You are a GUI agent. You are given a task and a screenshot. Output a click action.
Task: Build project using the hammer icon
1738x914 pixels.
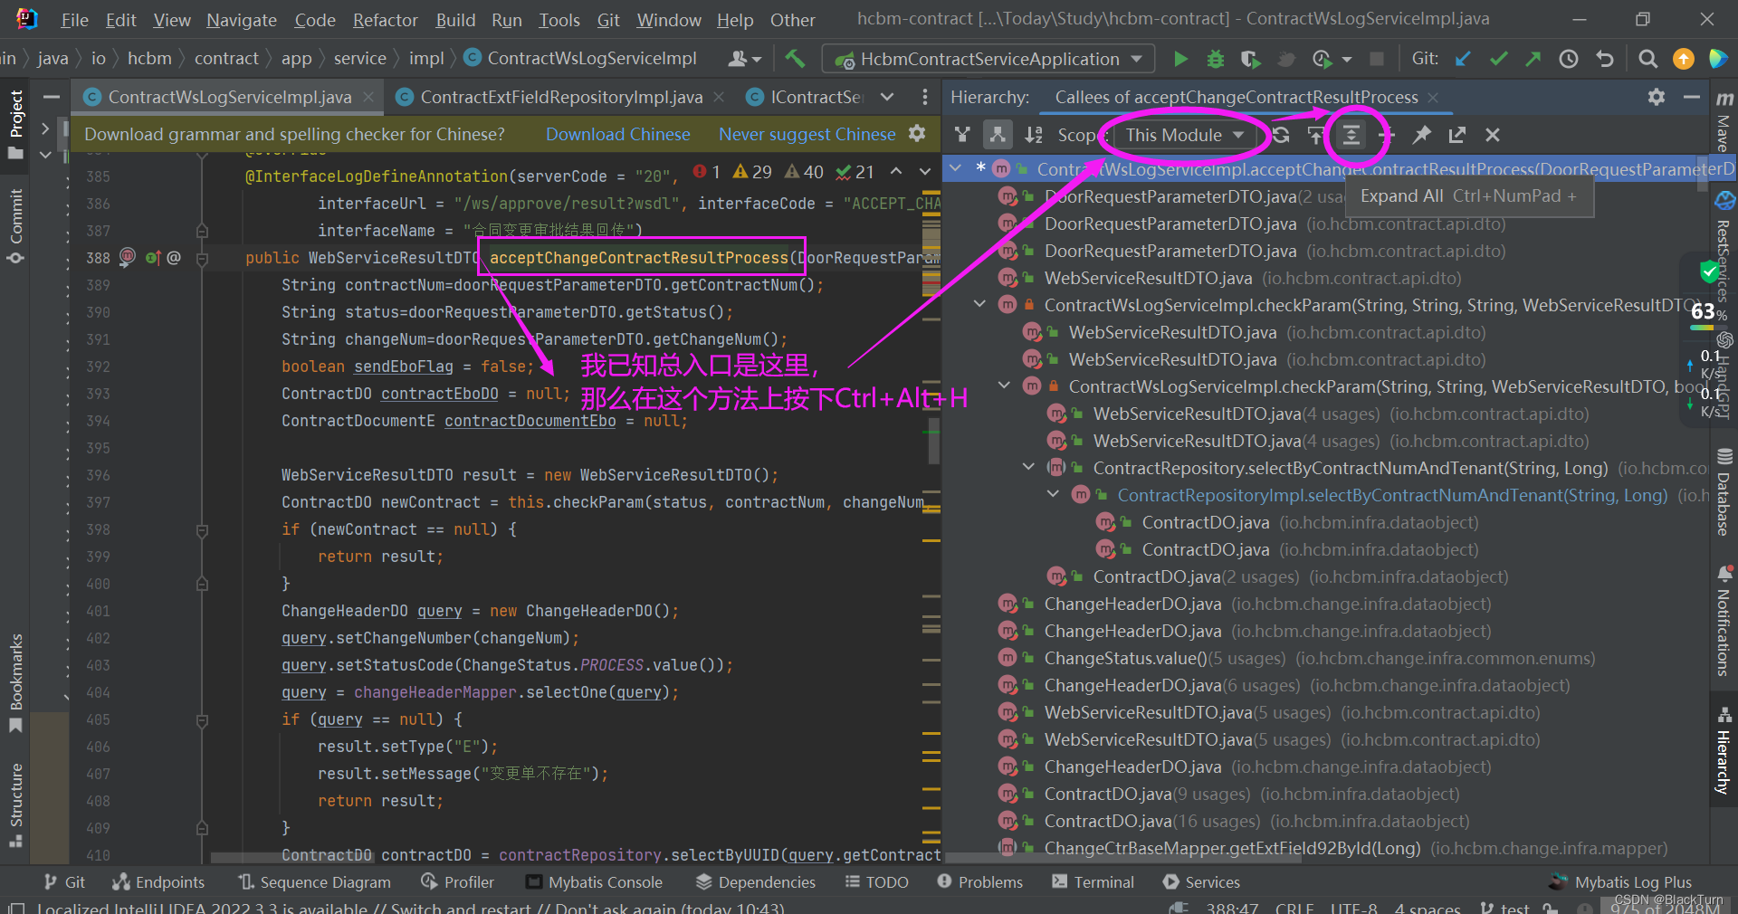point(795,59)
